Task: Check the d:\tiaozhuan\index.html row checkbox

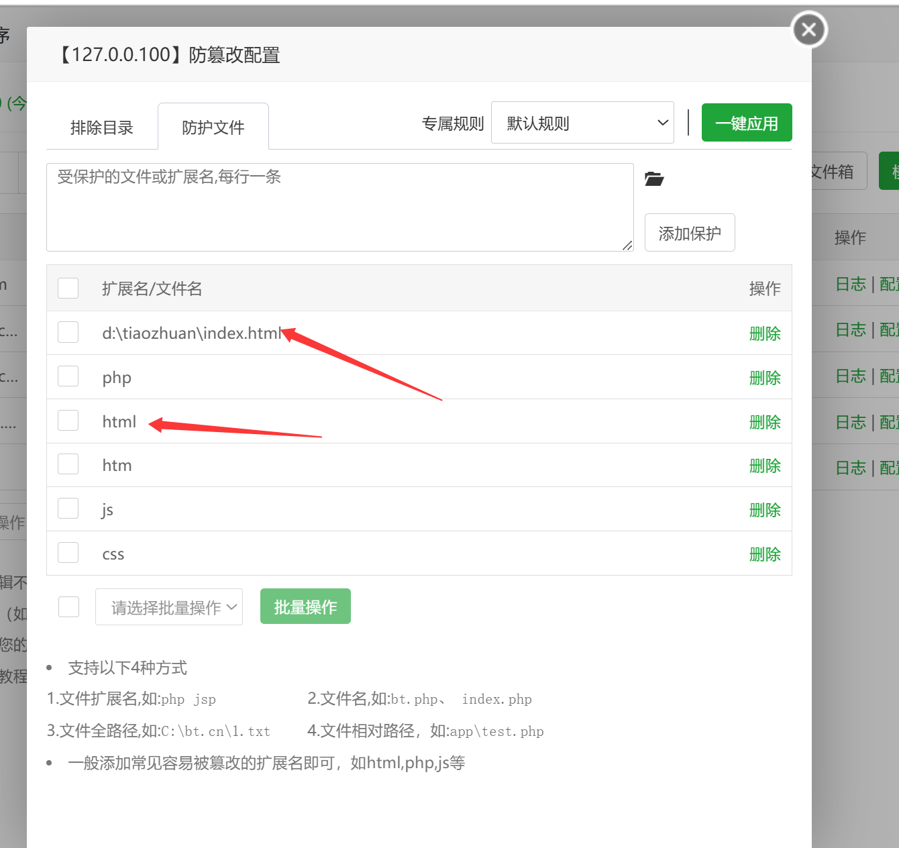Action: 68,332
